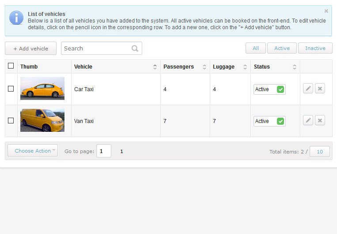Open the Choose Action dropdown
The width and height of the screenshot is (337, 234).
point(33,151)
